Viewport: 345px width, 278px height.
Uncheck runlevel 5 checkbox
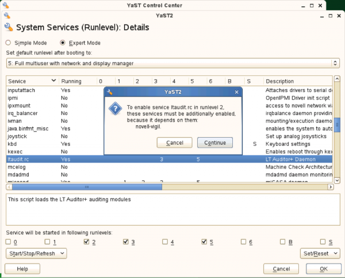(x=204, y=242)
